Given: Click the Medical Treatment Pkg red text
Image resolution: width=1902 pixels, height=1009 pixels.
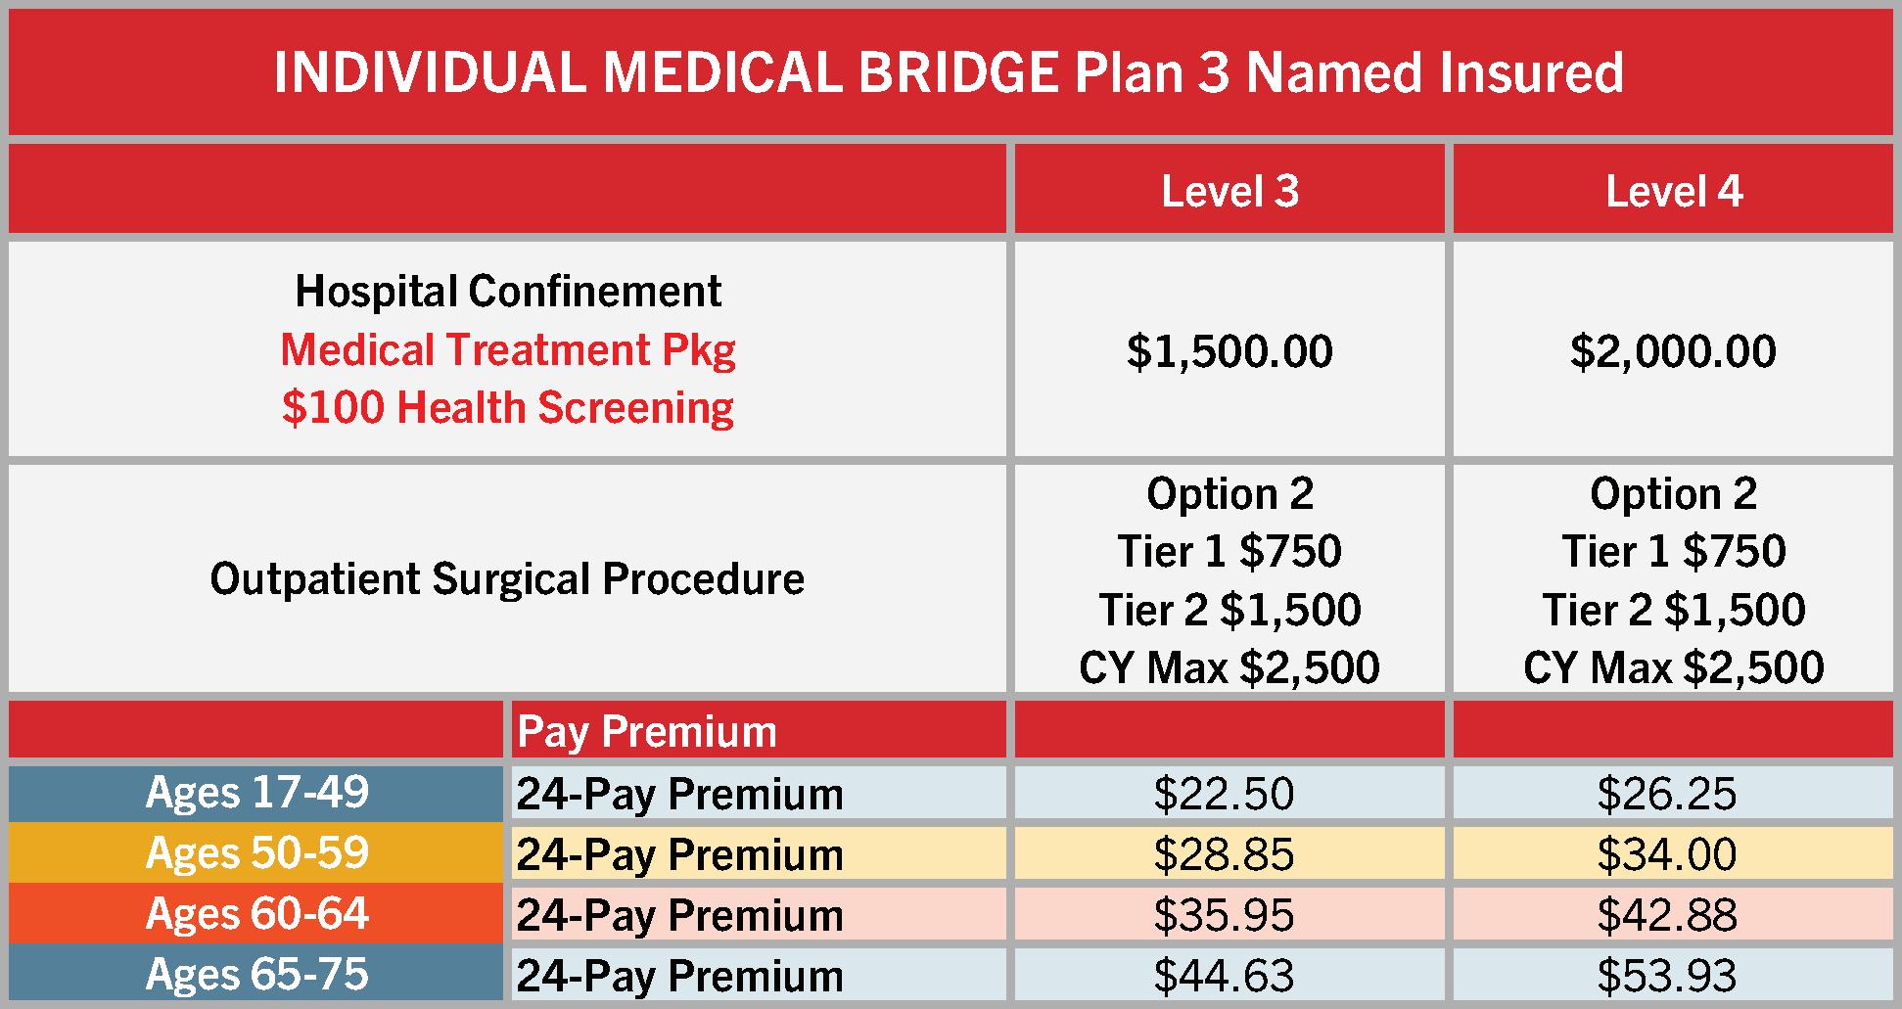Looking at the screenshot, I should point(508,349).
